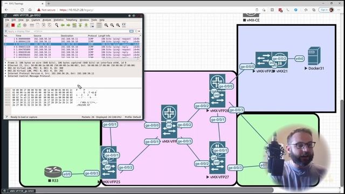
Task: Open the browser settings ellipsis menu
Action: tap(339, 10)
